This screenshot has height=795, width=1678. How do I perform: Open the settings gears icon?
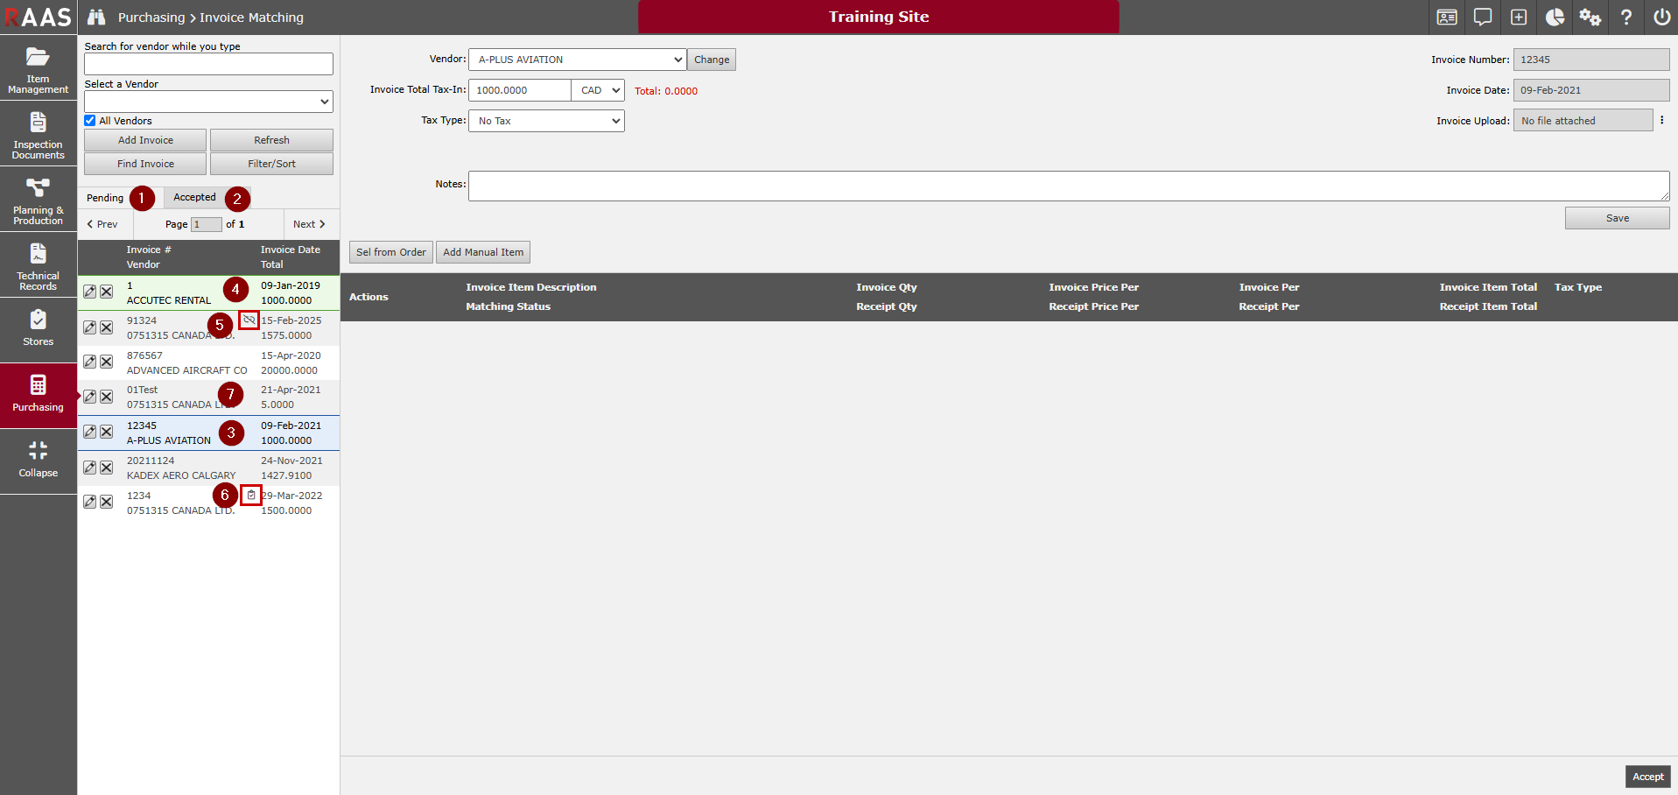tap(1590, 17)
